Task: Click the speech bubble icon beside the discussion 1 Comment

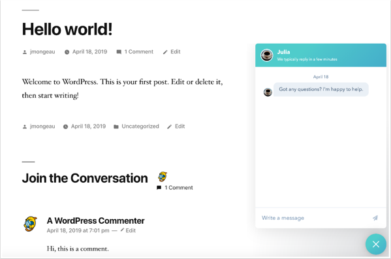Action: (159, 188)
